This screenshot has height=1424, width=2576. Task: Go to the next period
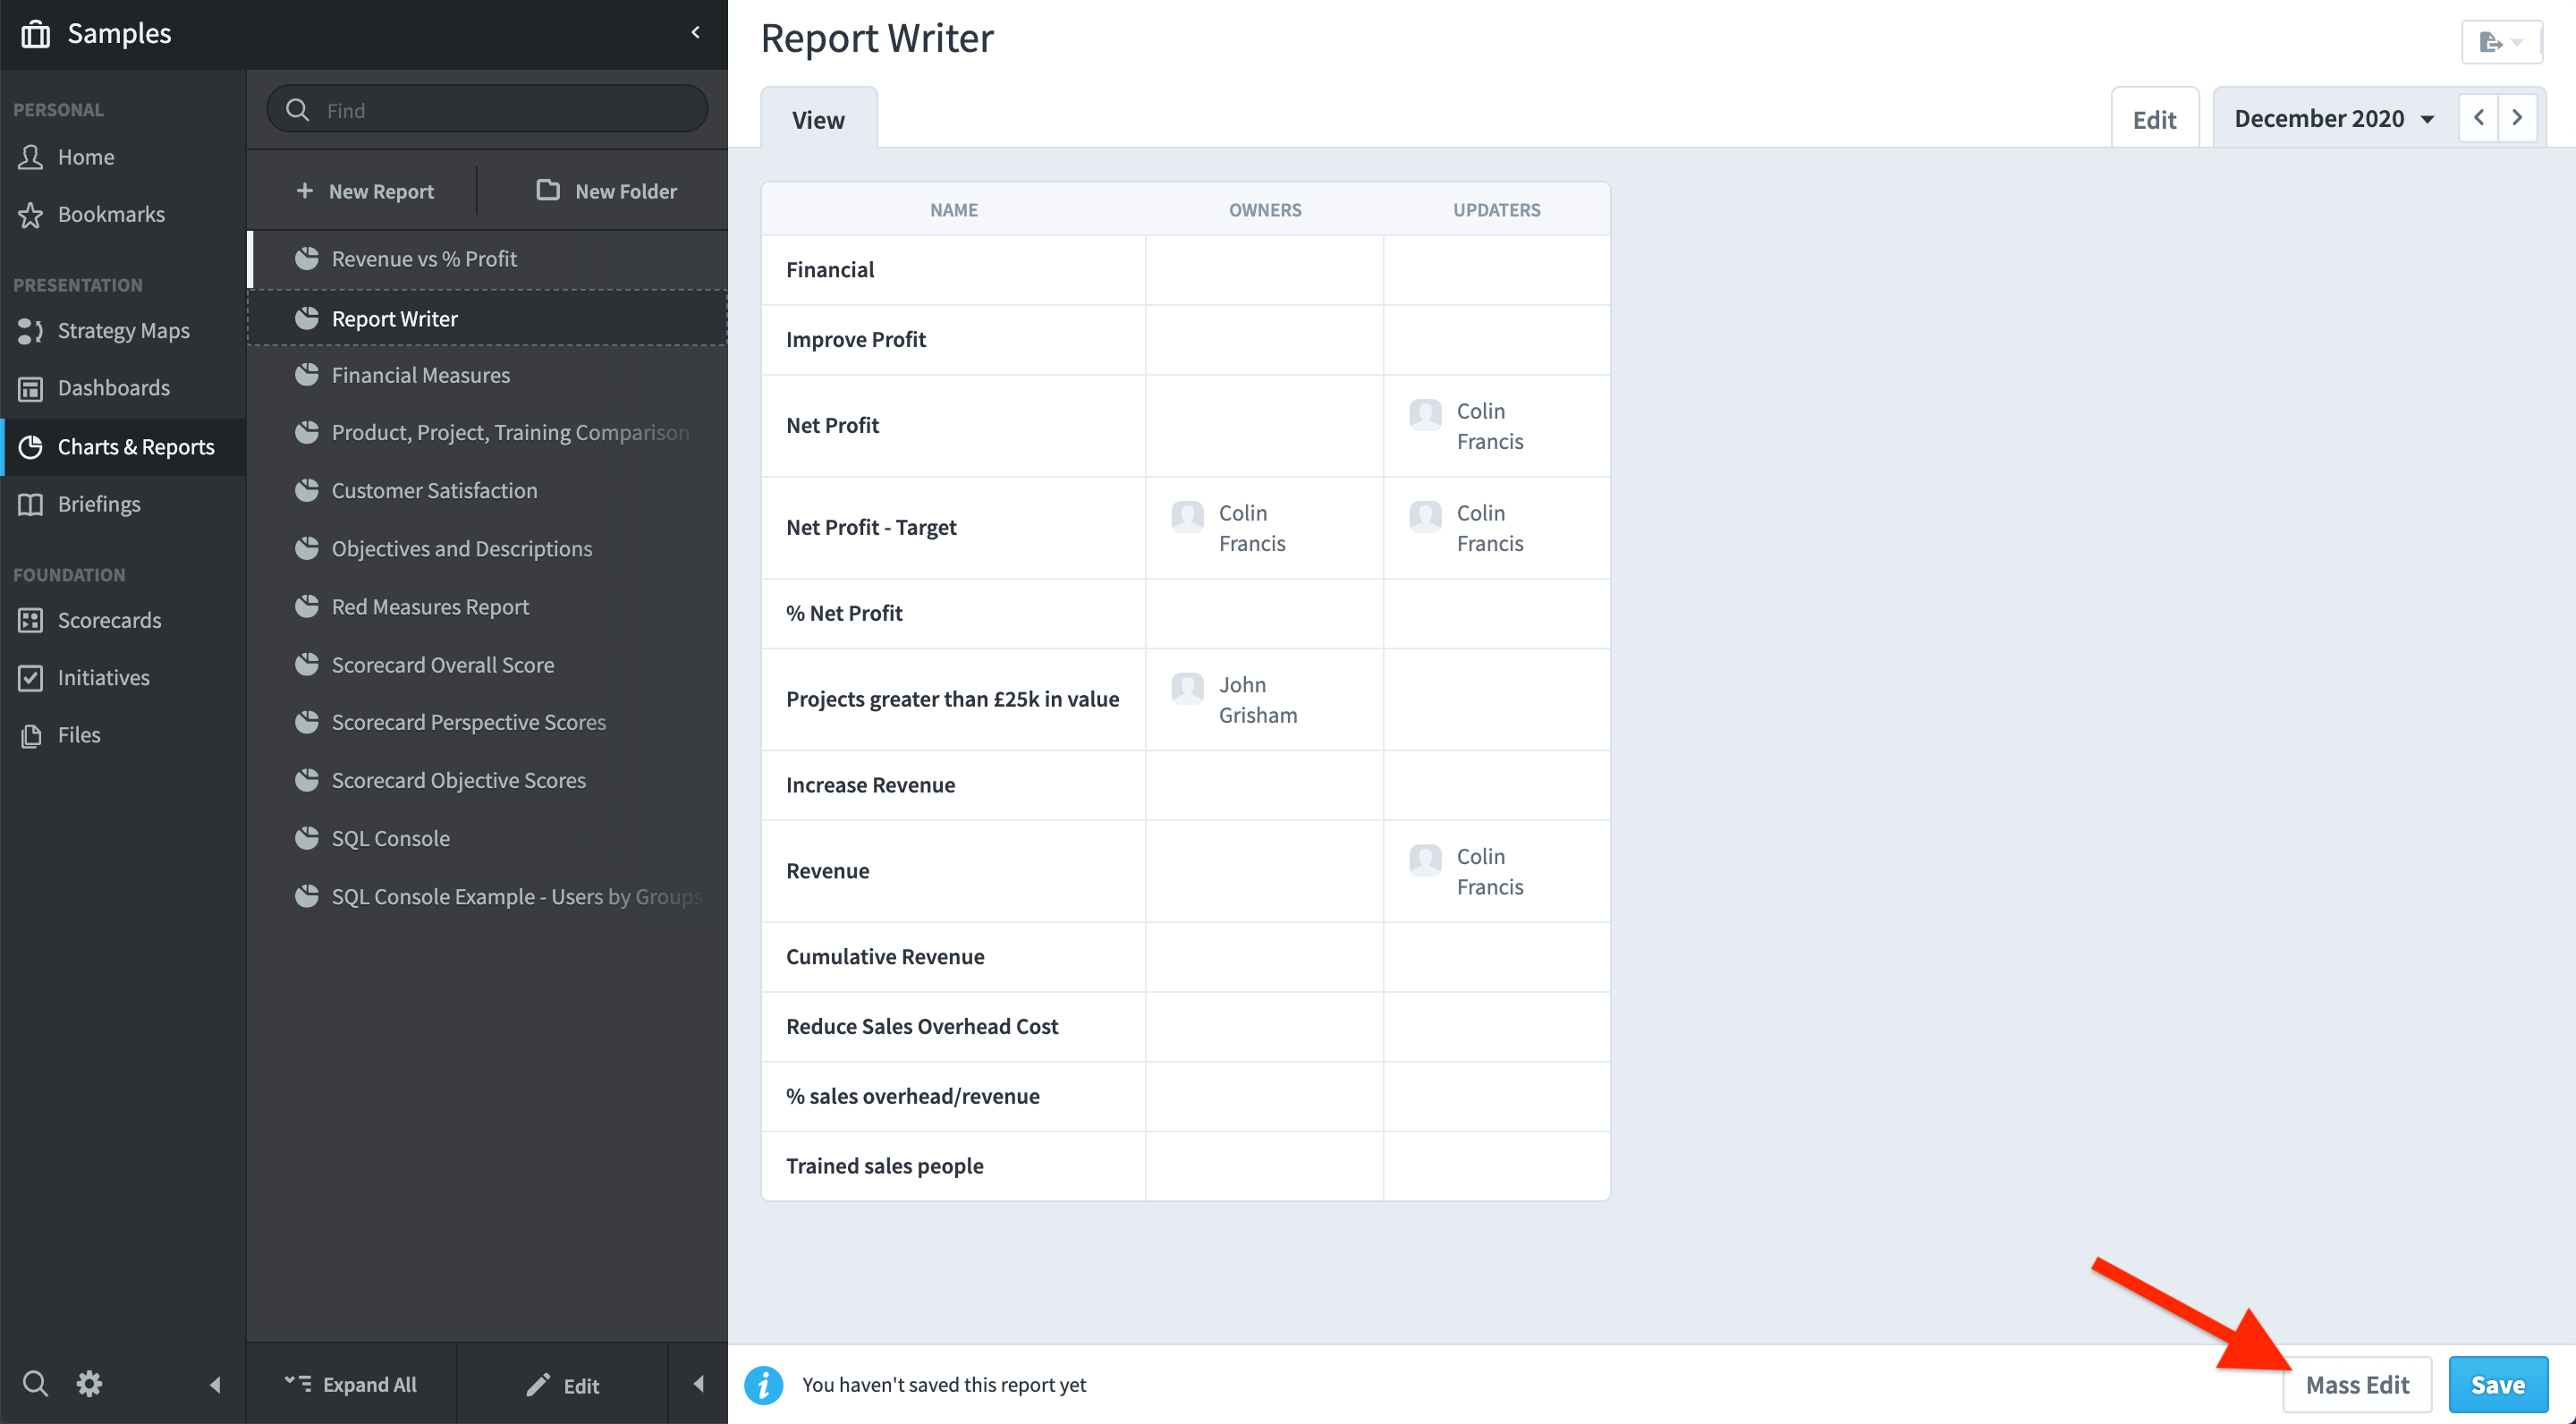pos(2517,118)
